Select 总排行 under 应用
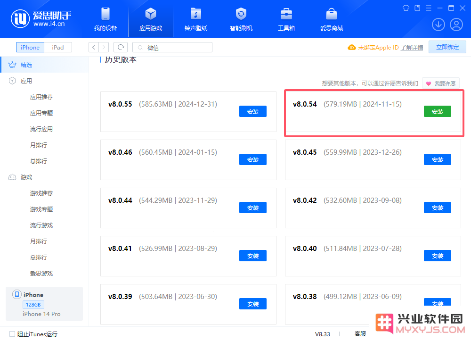 point(39,161)
